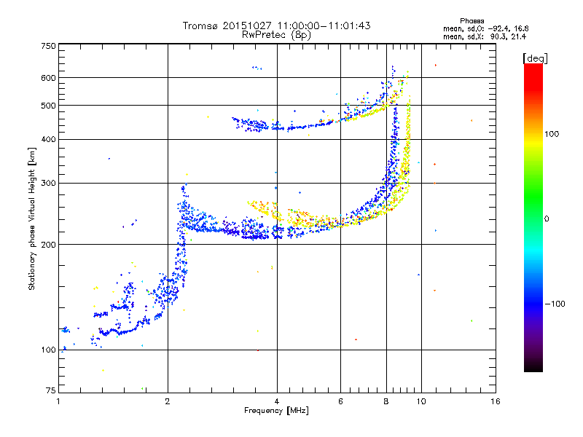Screen dimensions: 583x437
Task: Click the 'Phases' header text
Action: (472, 21)
